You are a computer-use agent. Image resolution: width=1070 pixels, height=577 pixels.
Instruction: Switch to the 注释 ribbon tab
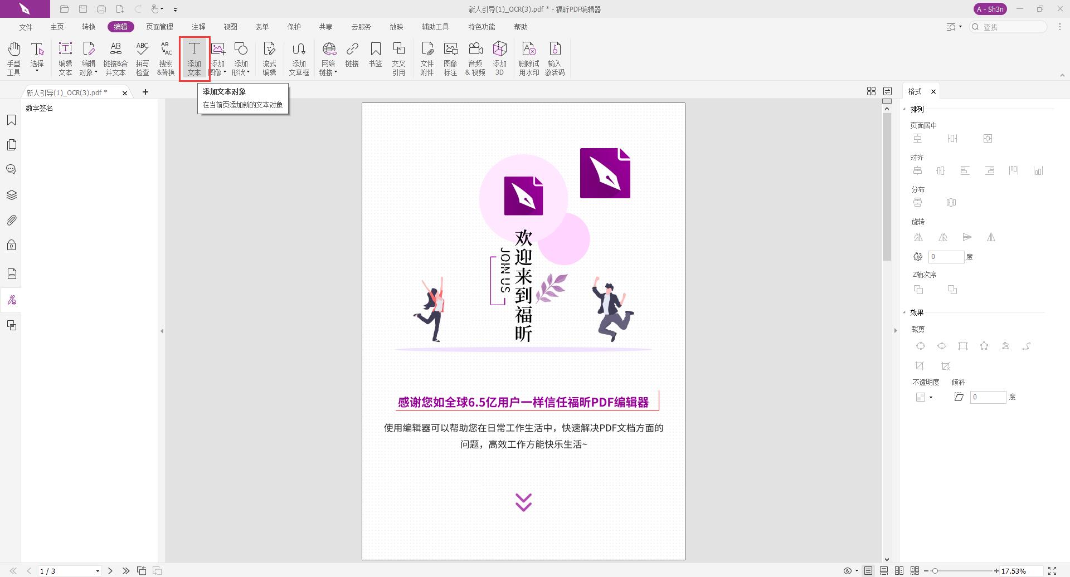point(198,26)
